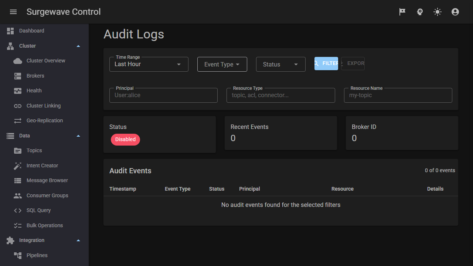Open Pipelines page
The image size is (473, 266).
[44, 256]
